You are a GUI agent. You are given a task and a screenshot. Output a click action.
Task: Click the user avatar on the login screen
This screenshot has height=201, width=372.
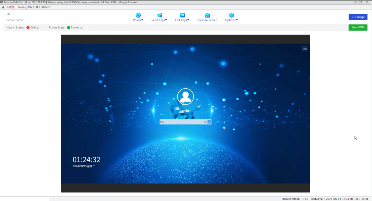pyautogui.click(x=185, y=97)
